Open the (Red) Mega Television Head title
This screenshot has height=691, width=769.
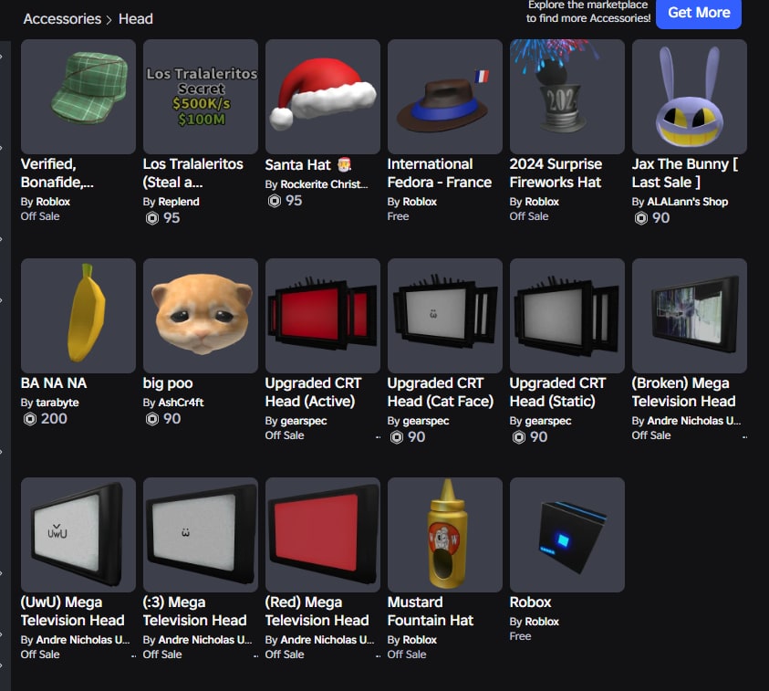click(x=317, y=611)
